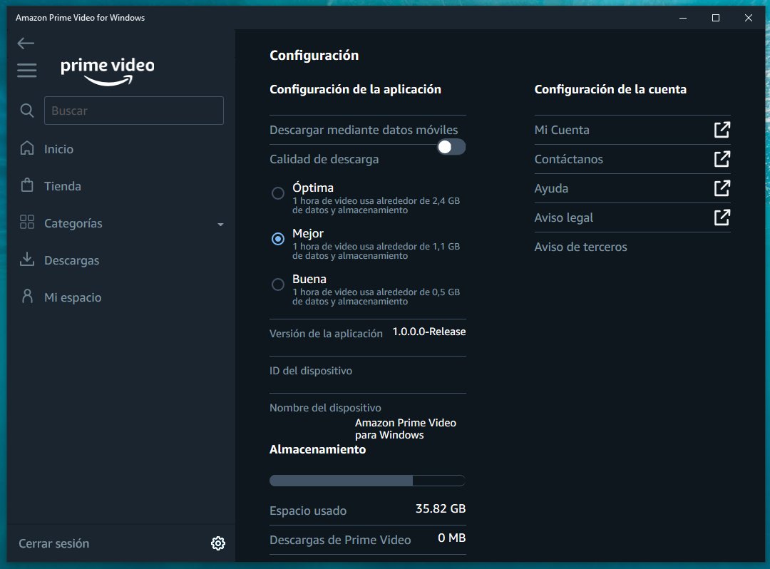This screenshot has width=770, height=569.
Task: Click the Buscar search field
Action: tap(134, 111)
